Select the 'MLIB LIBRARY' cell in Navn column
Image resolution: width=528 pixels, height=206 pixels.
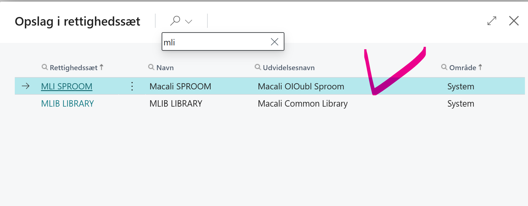click(176, 104)
